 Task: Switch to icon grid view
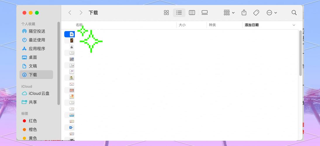(166, 13)
